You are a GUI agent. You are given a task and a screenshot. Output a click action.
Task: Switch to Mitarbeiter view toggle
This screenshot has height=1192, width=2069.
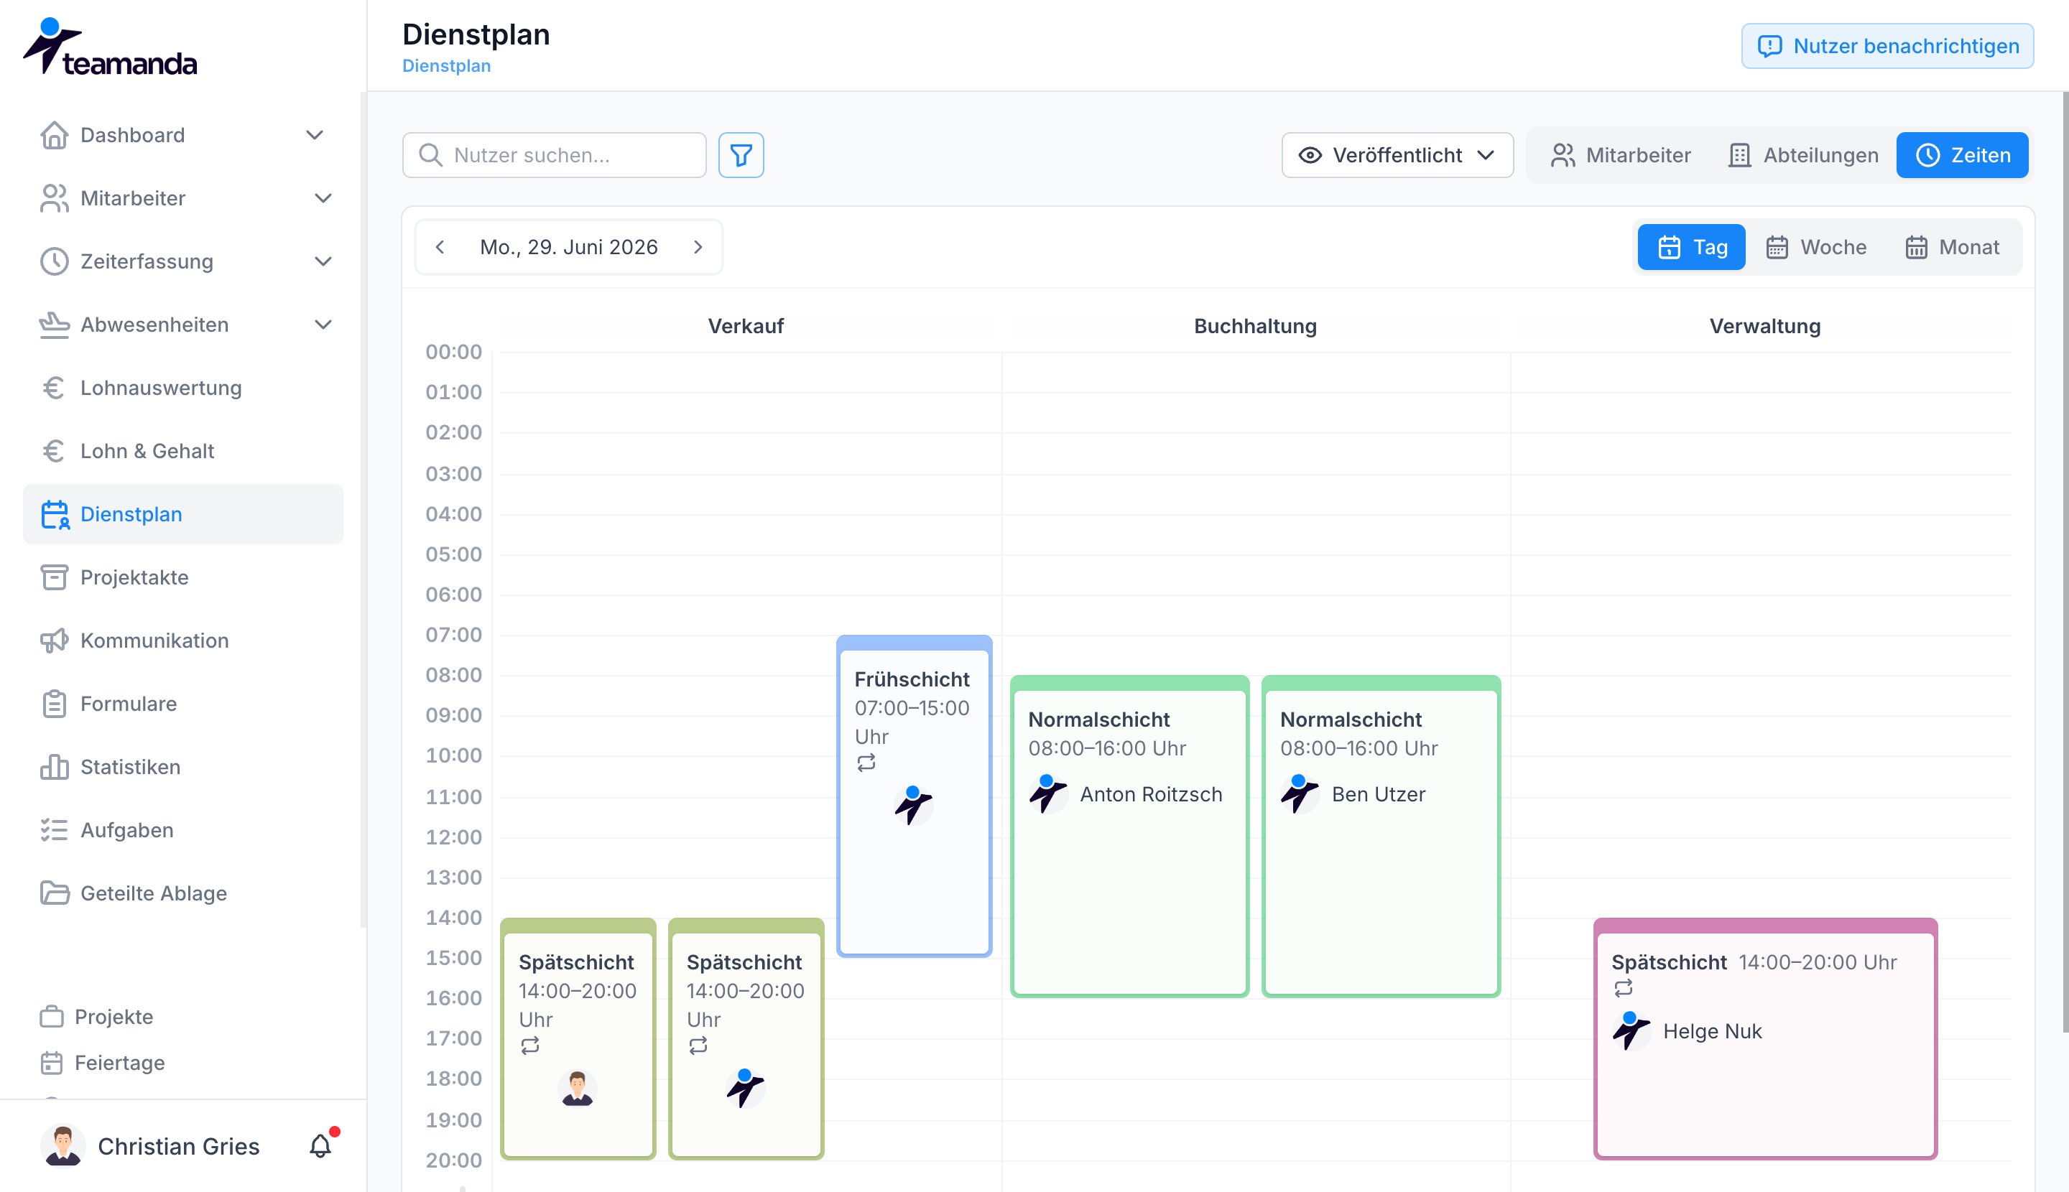1620,154
